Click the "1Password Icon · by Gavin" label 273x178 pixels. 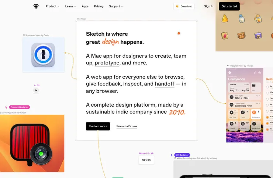[x=36, y=35]
